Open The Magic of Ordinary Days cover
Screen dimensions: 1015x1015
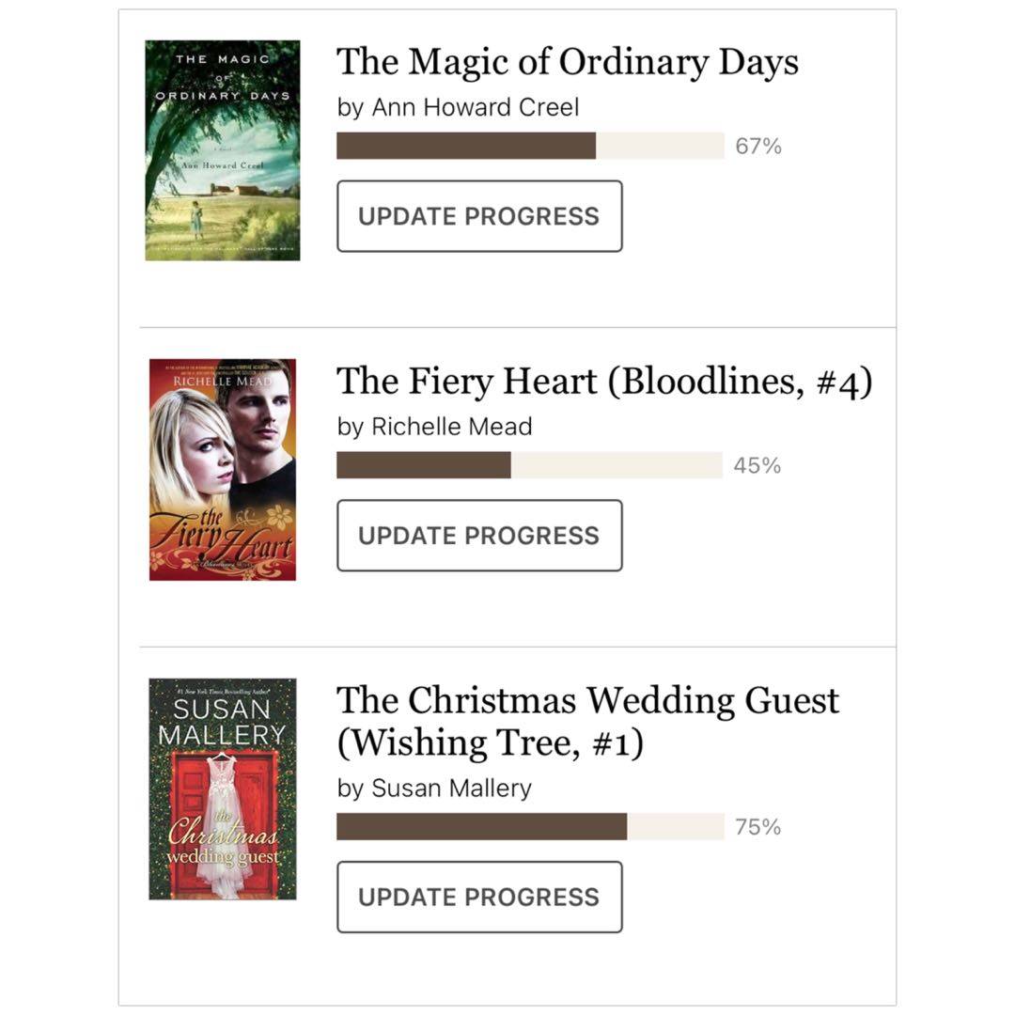coord(223,150)
